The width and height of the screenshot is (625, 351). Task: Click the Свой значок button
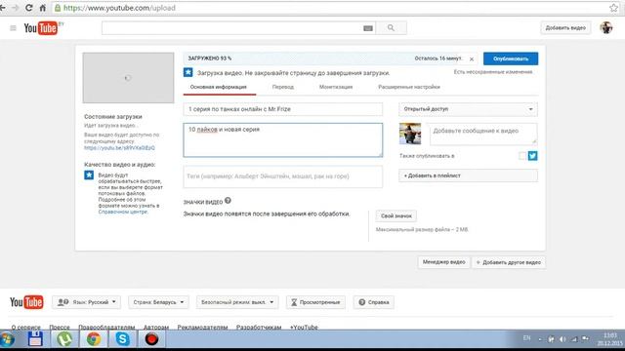tap(396, 216)
